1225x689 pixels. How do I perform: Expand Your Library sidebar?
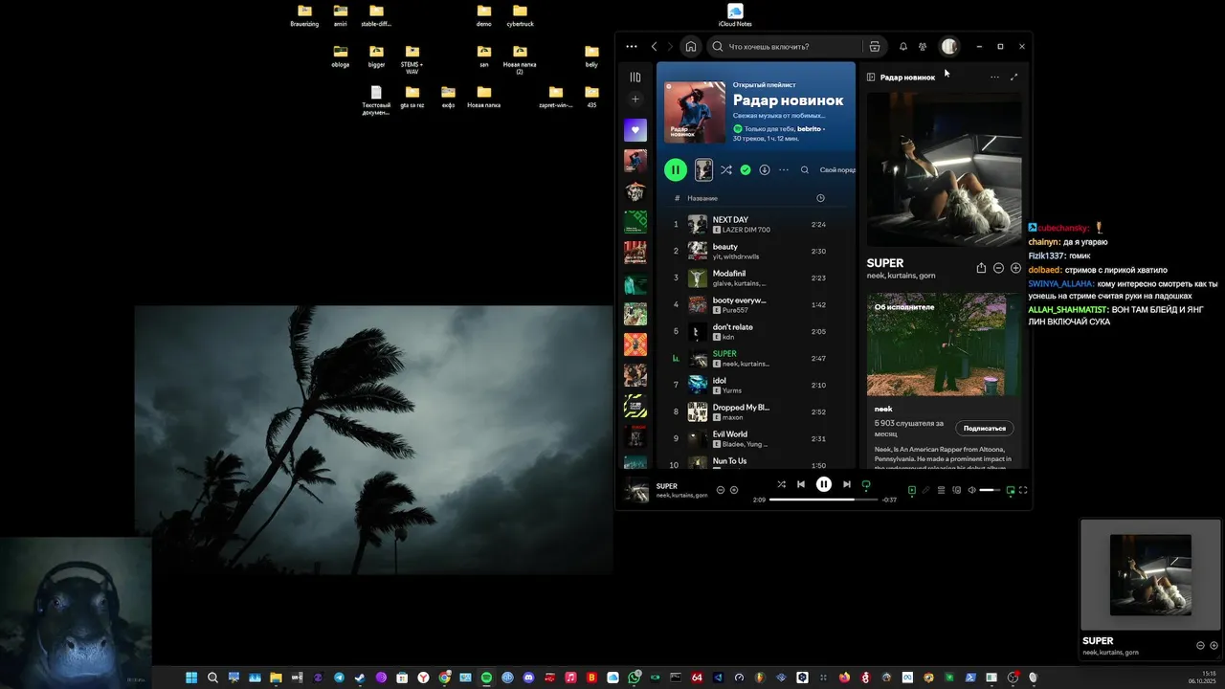point(635,77)
